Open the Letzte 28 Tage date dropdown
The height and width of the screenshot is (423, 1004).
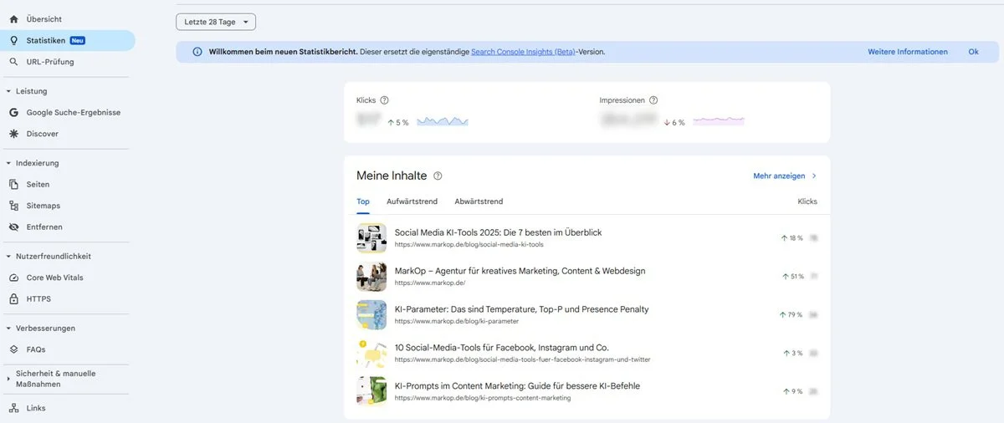tap(216, 22)
